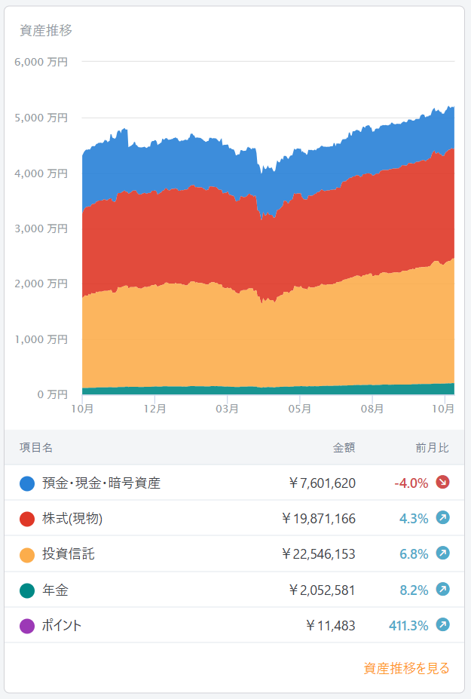Open the 資産推移を見る link

point(406,668)
